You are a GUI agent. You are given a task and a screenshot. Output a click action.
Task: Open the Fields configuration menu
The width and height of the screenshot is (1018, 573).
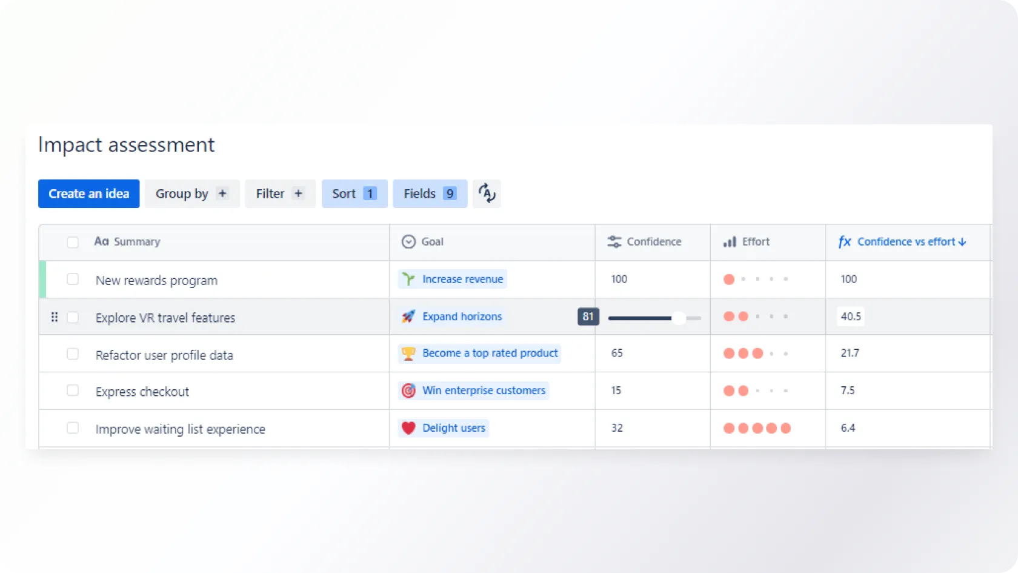[430, 193]
